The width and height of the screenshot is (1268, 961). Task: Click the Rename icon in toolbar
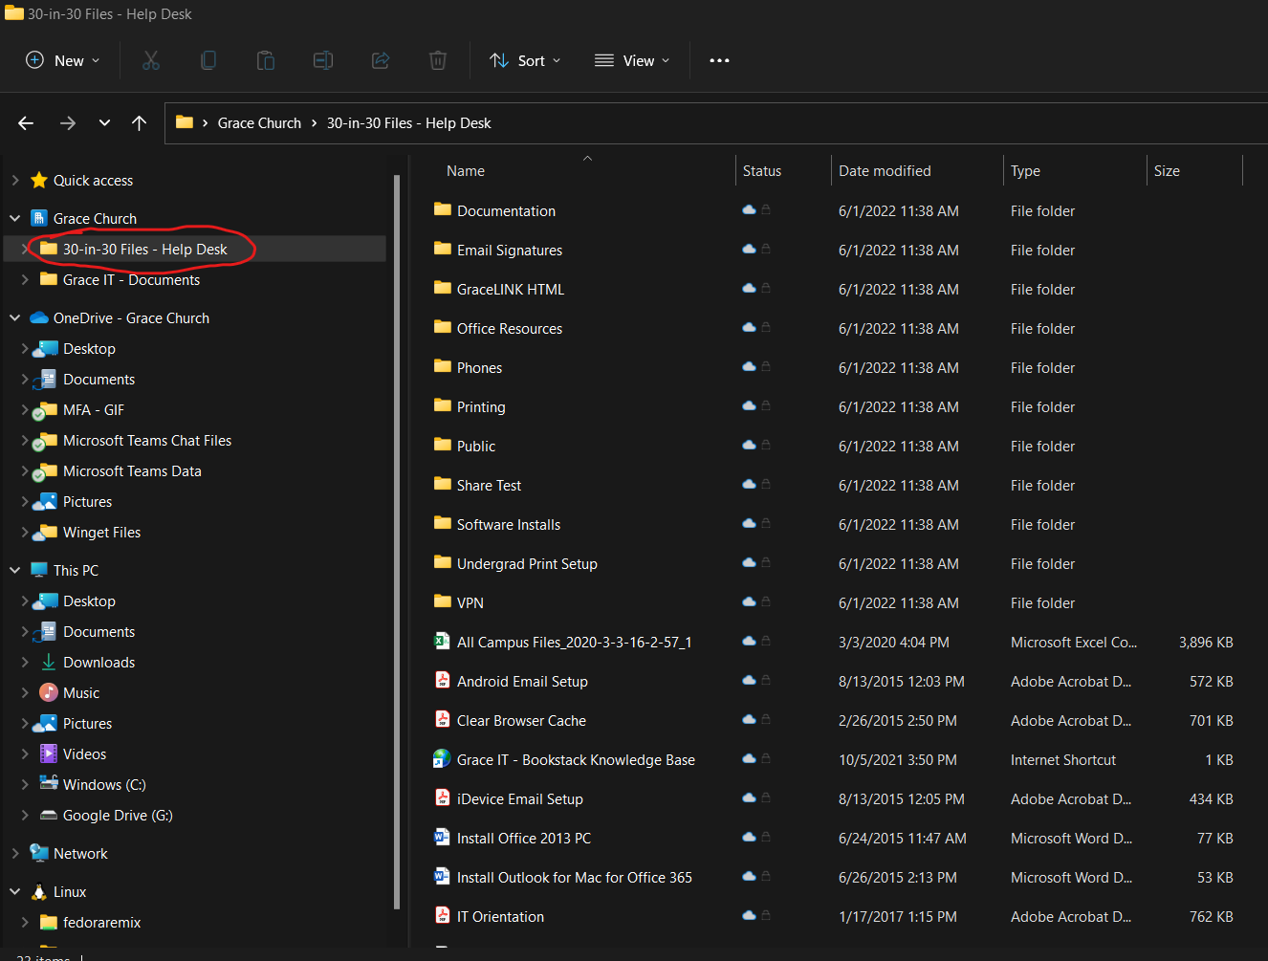[323, 60]
